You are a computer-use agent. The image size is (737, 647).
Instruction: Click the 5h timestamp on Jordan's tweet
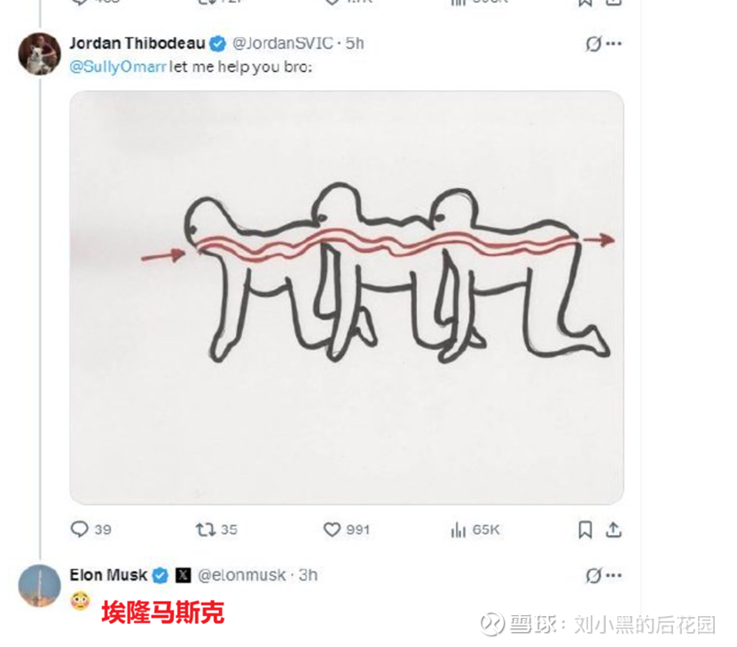pos(355,43)
